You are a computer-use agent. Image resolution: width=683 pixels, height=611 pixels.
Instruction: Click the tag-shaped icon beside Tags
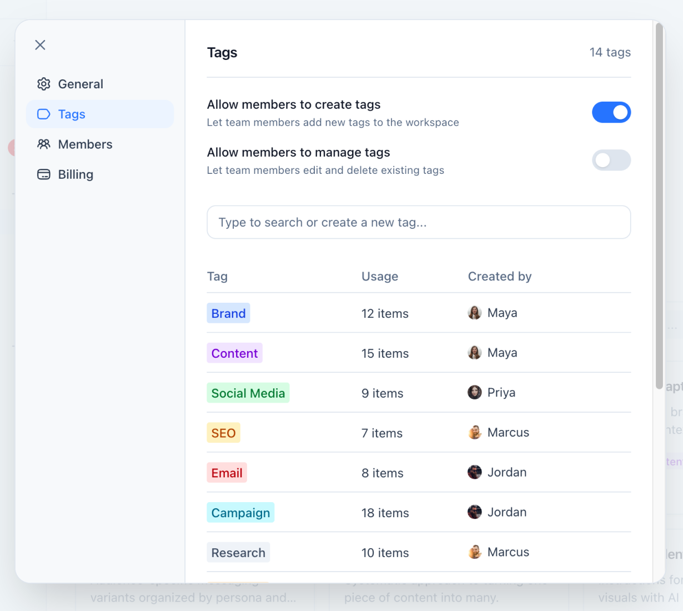(x=43, y=114)
